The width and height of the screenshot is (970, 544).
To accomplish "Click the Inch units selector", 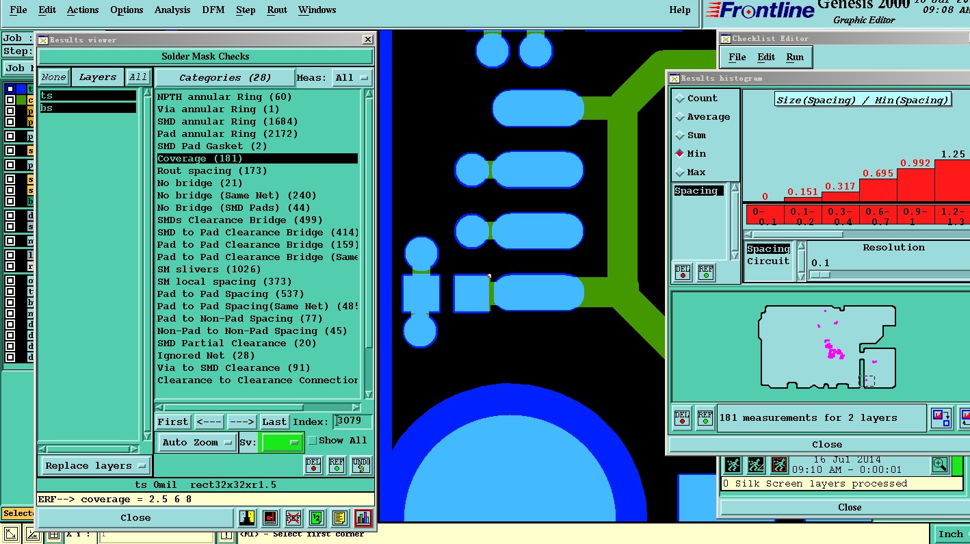I will click(x=950, y=534).
